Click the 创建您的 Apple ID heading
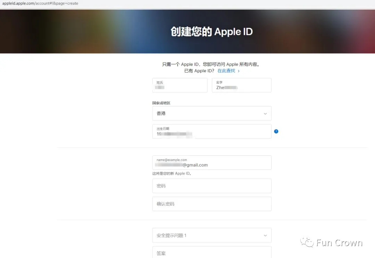 [x=212, y=32]
